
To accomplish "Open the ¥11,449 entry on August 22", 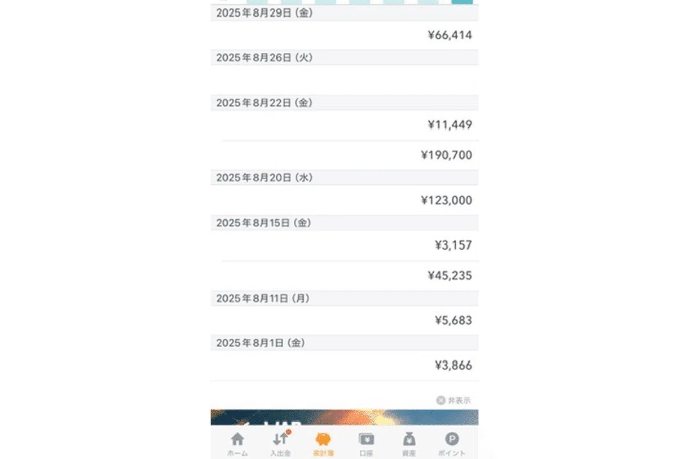I will coord(344,125).
